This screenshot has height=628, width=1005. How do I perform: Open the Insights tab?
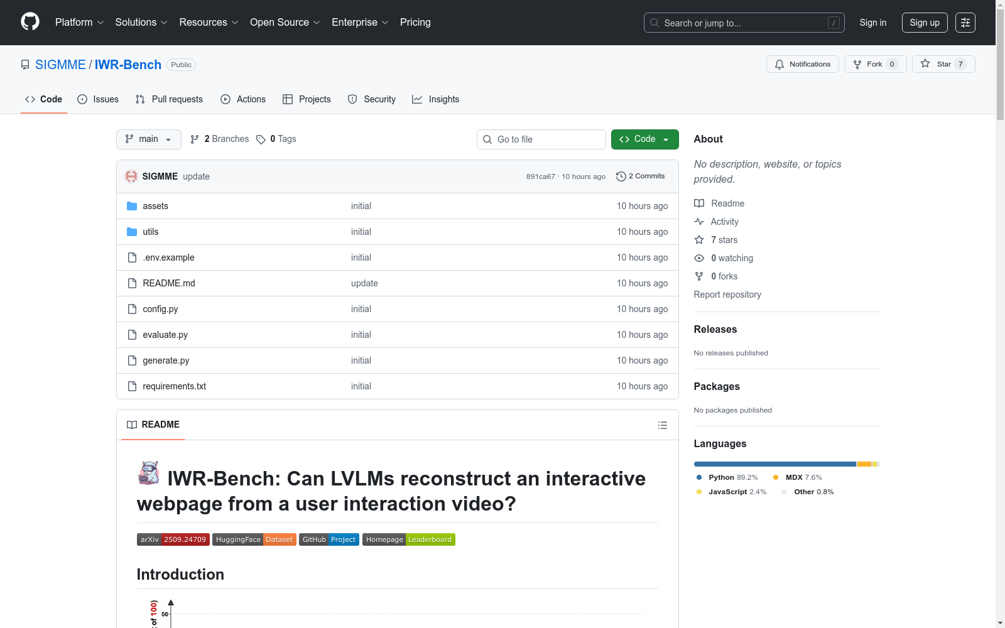coord(436,99)
